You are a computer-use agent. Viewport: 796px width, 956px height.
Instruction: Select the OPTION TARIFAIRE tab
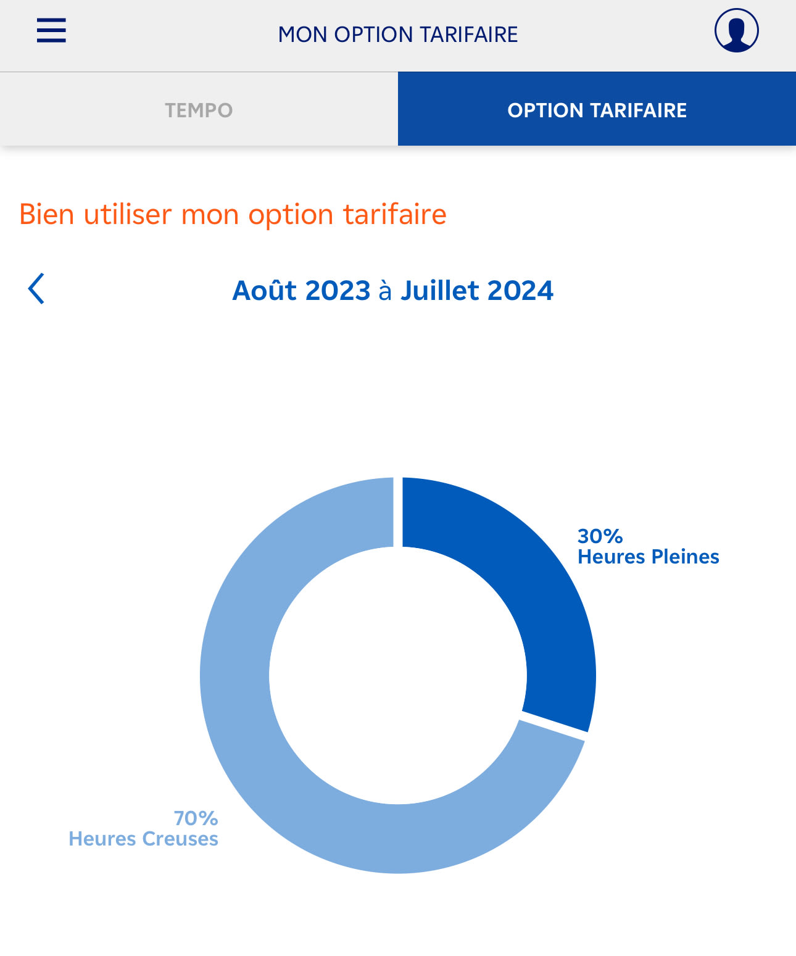click(597, 110)
